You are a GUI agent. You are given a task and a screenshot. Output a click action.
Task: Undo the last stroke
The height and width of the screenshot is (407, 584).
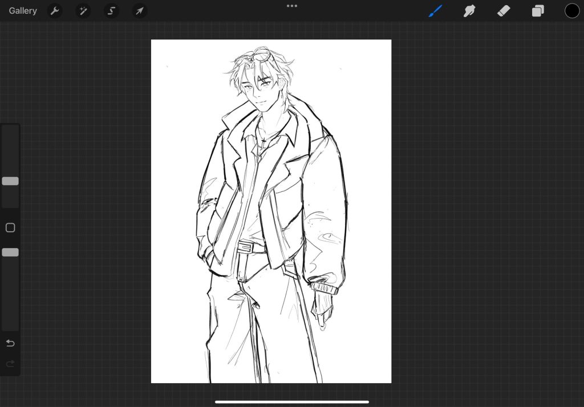tap(10, 343)
